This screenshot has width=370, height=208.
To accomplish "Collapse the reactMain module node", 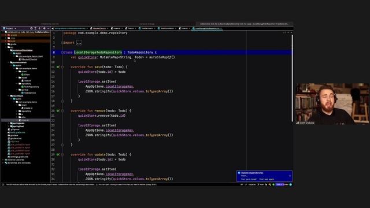I will coord(9,96).
